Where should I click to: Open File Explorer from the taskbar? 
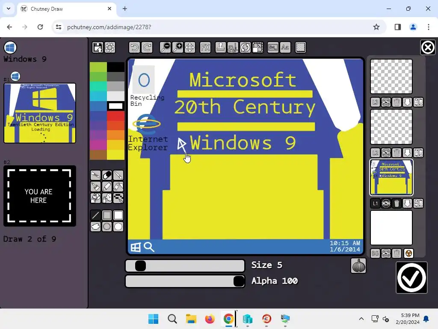(x=191, y=319)
